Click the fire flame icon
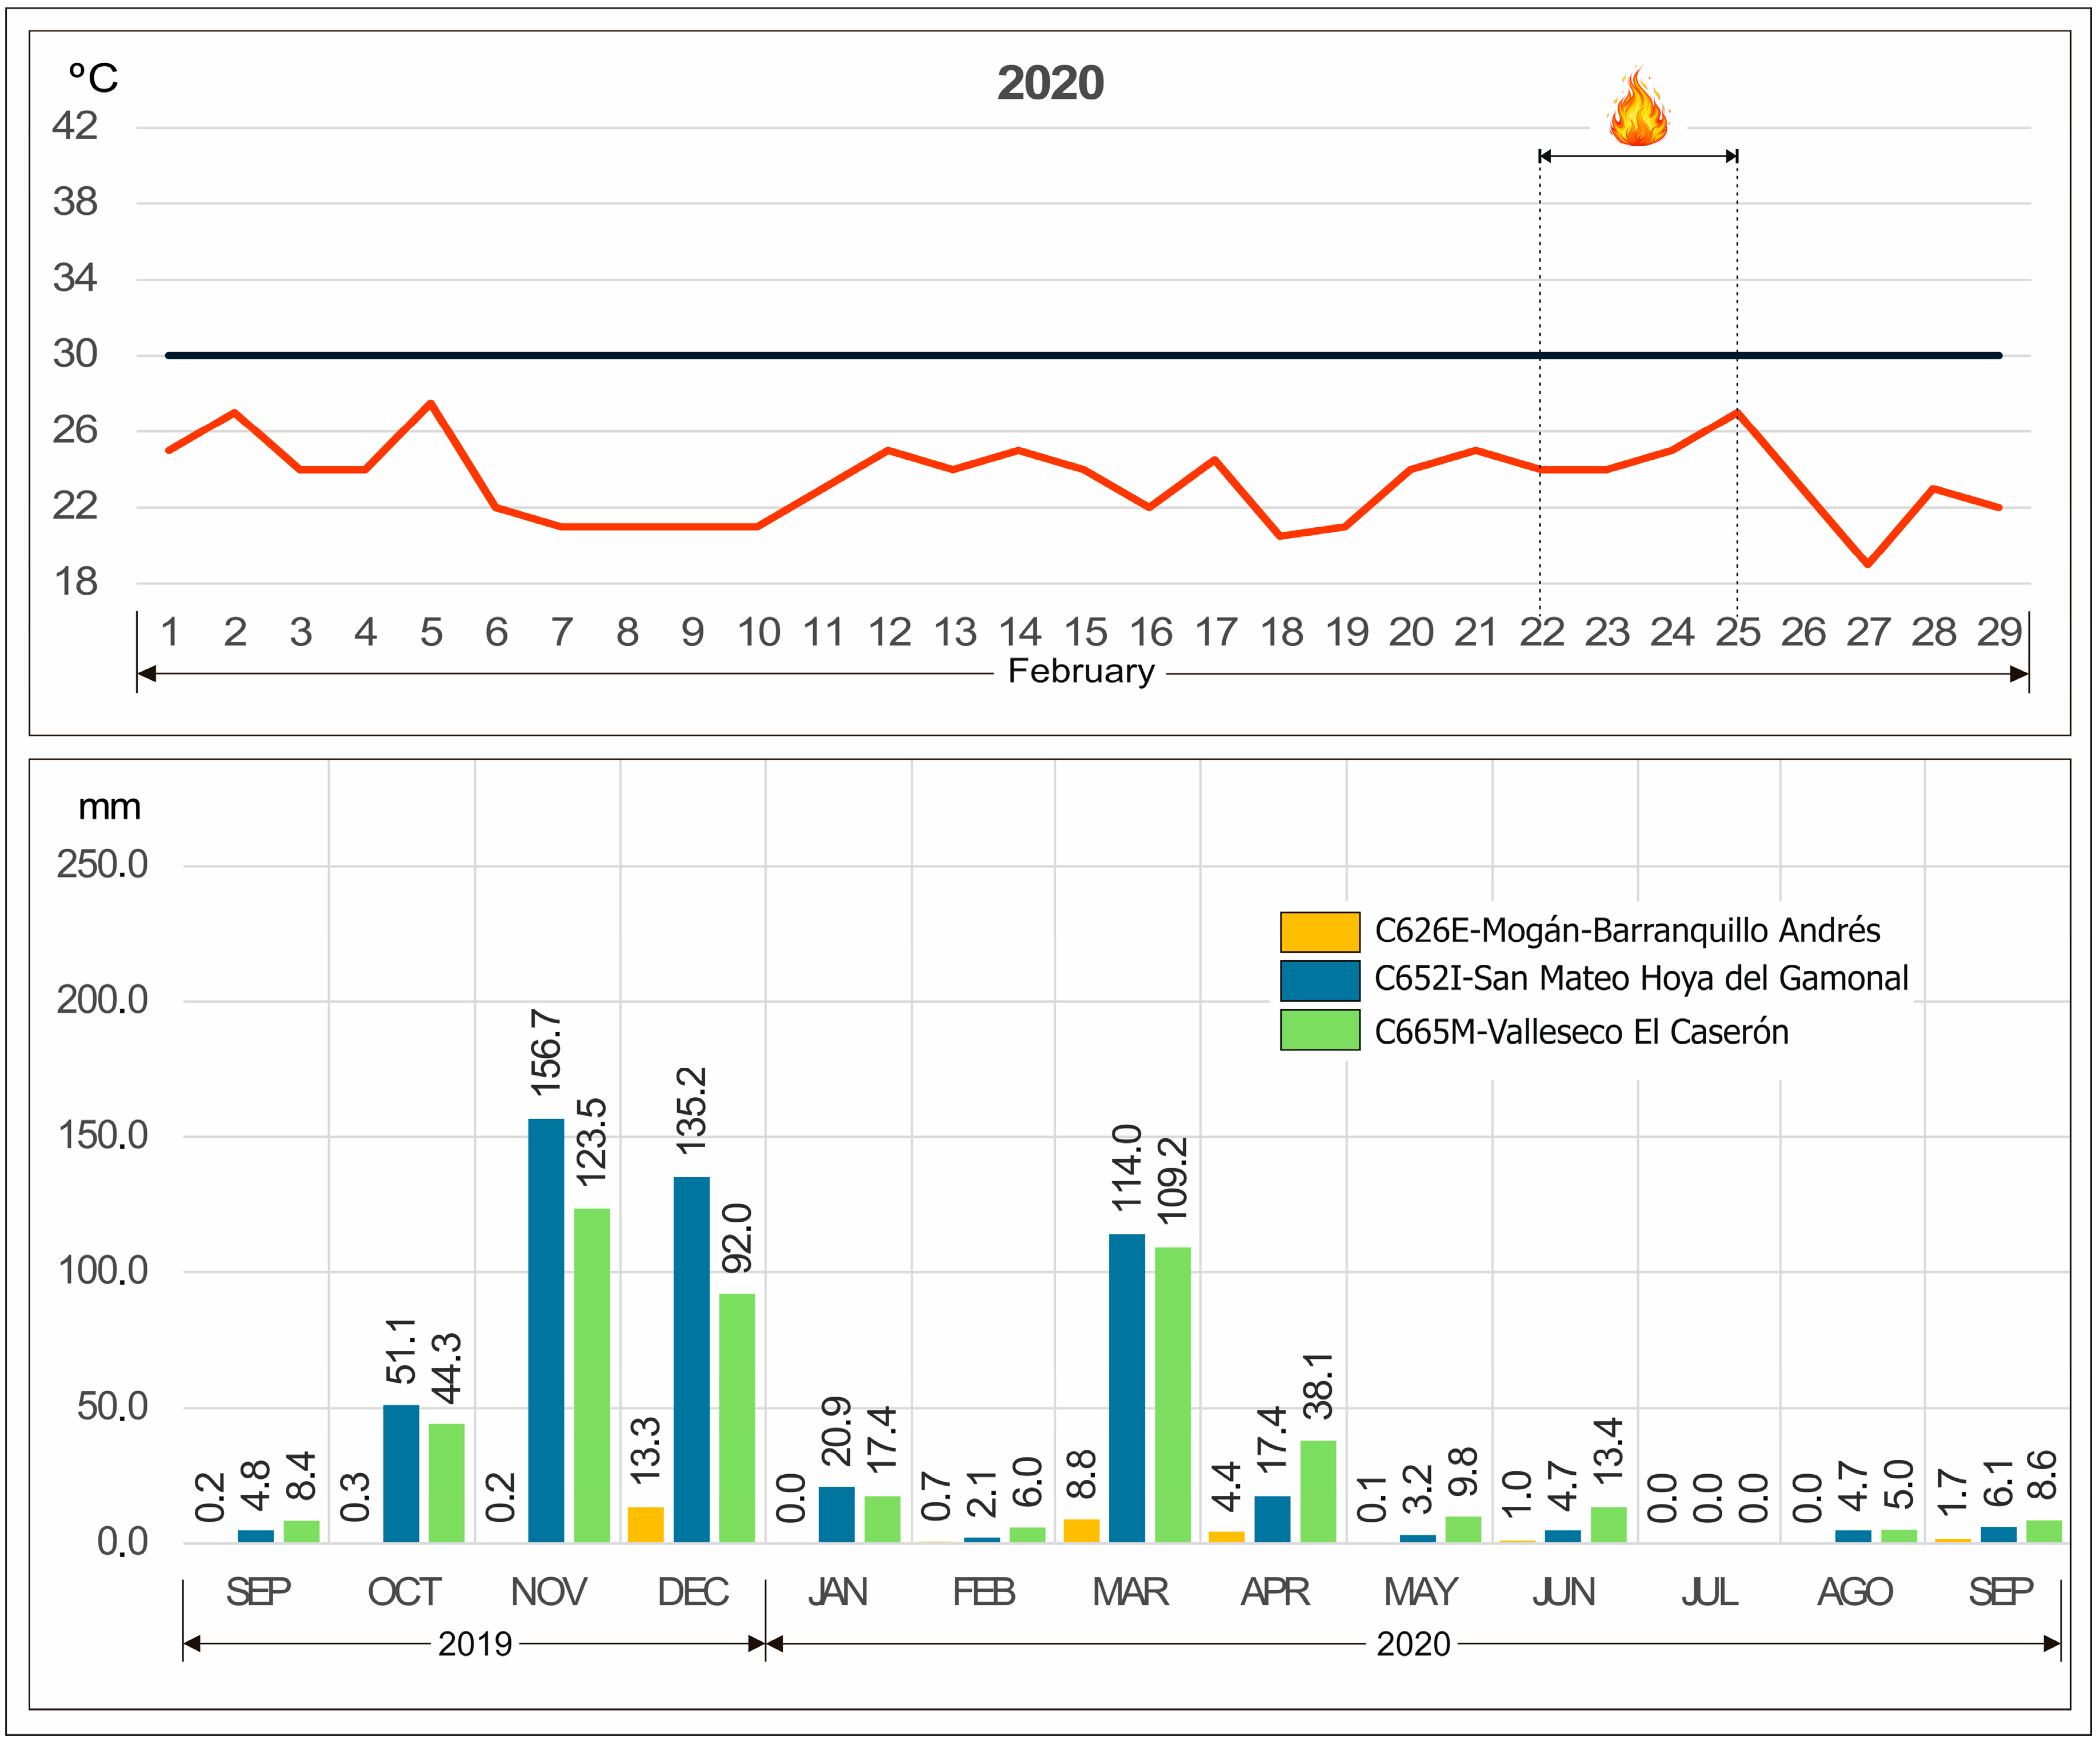The width and height of the screenshot is (2100, 1745). [x=1638, y=107]
